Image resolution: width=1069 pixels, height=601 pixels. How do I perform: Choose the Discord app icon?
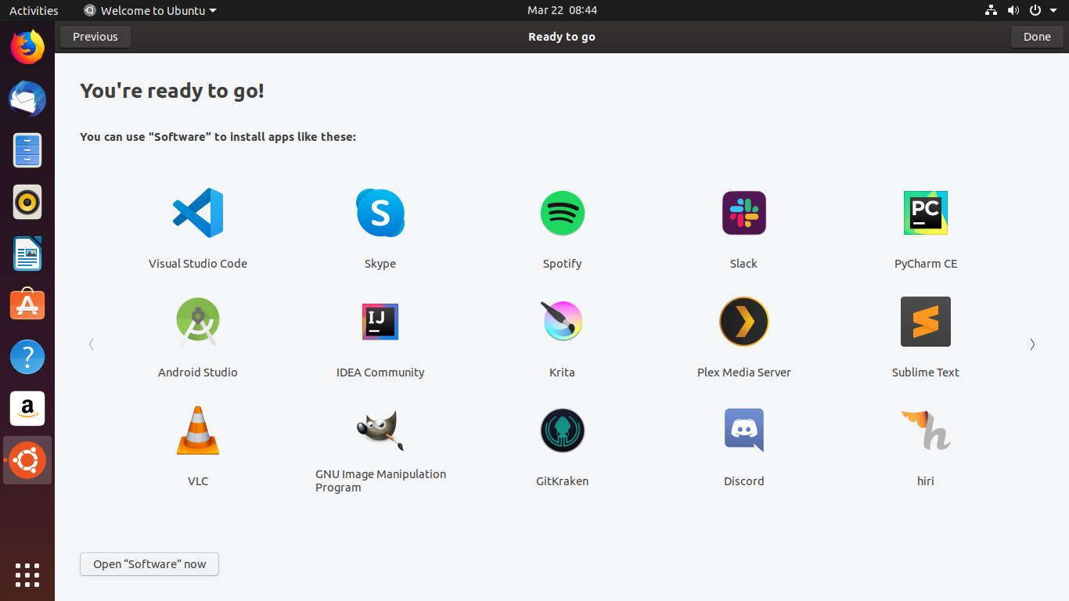(743, 430)
